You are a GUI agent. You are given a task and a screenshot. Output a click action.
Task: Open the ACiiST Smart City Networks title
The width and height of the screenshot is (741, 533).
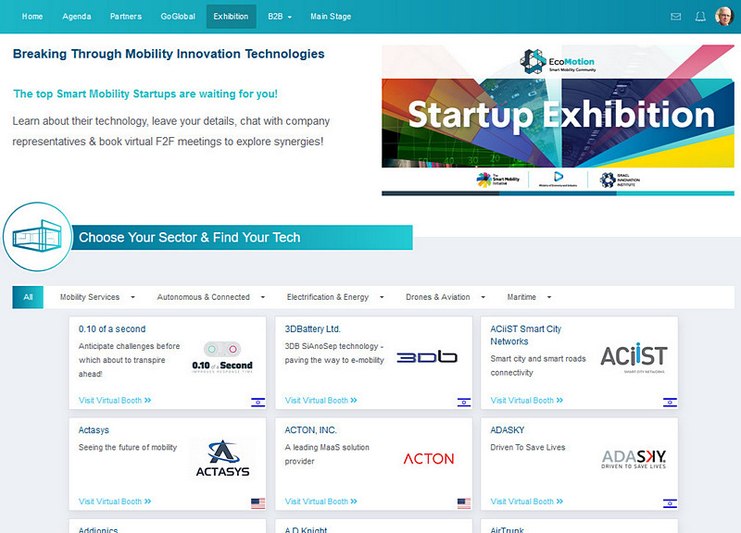point(525,335)
